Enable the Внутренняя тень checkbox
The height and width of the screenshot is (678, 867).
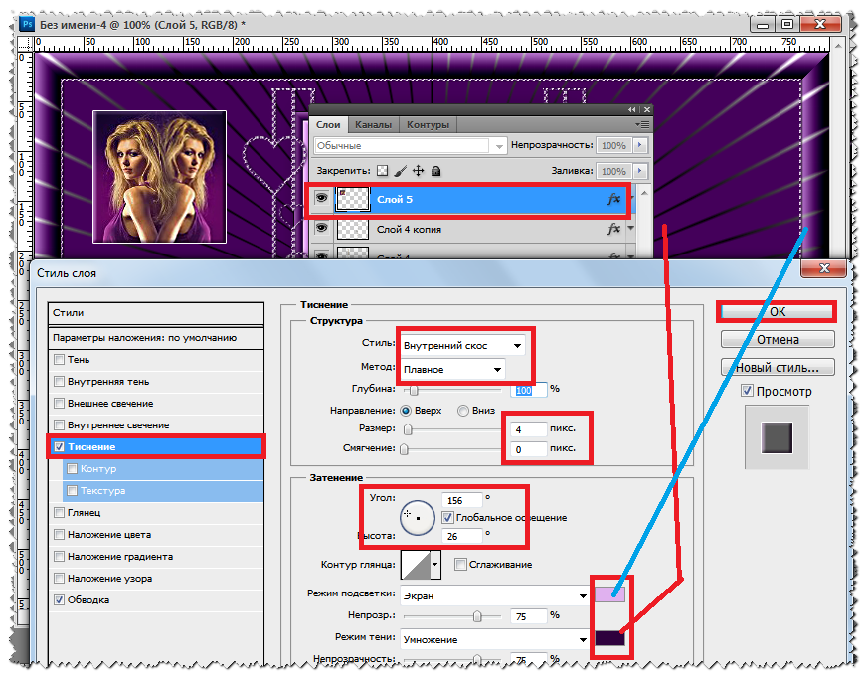(60, 382)
